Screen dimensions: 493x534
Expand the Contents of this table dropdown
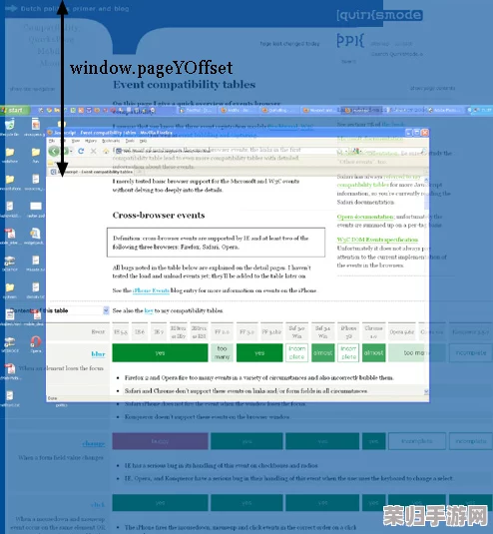point(106,310)
